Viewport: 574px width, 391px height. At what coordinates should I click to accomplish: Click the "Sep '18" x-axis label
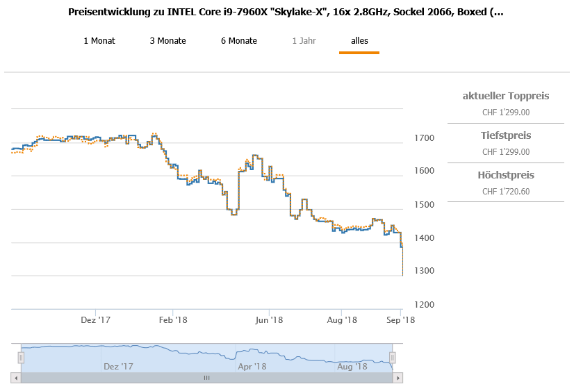click(x=400, y=320)
